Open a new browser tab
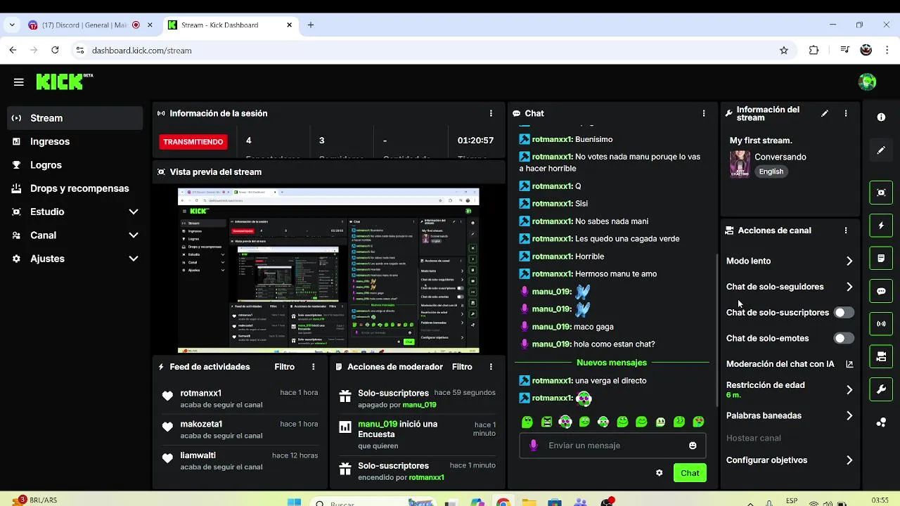 [x=311, y=25]
